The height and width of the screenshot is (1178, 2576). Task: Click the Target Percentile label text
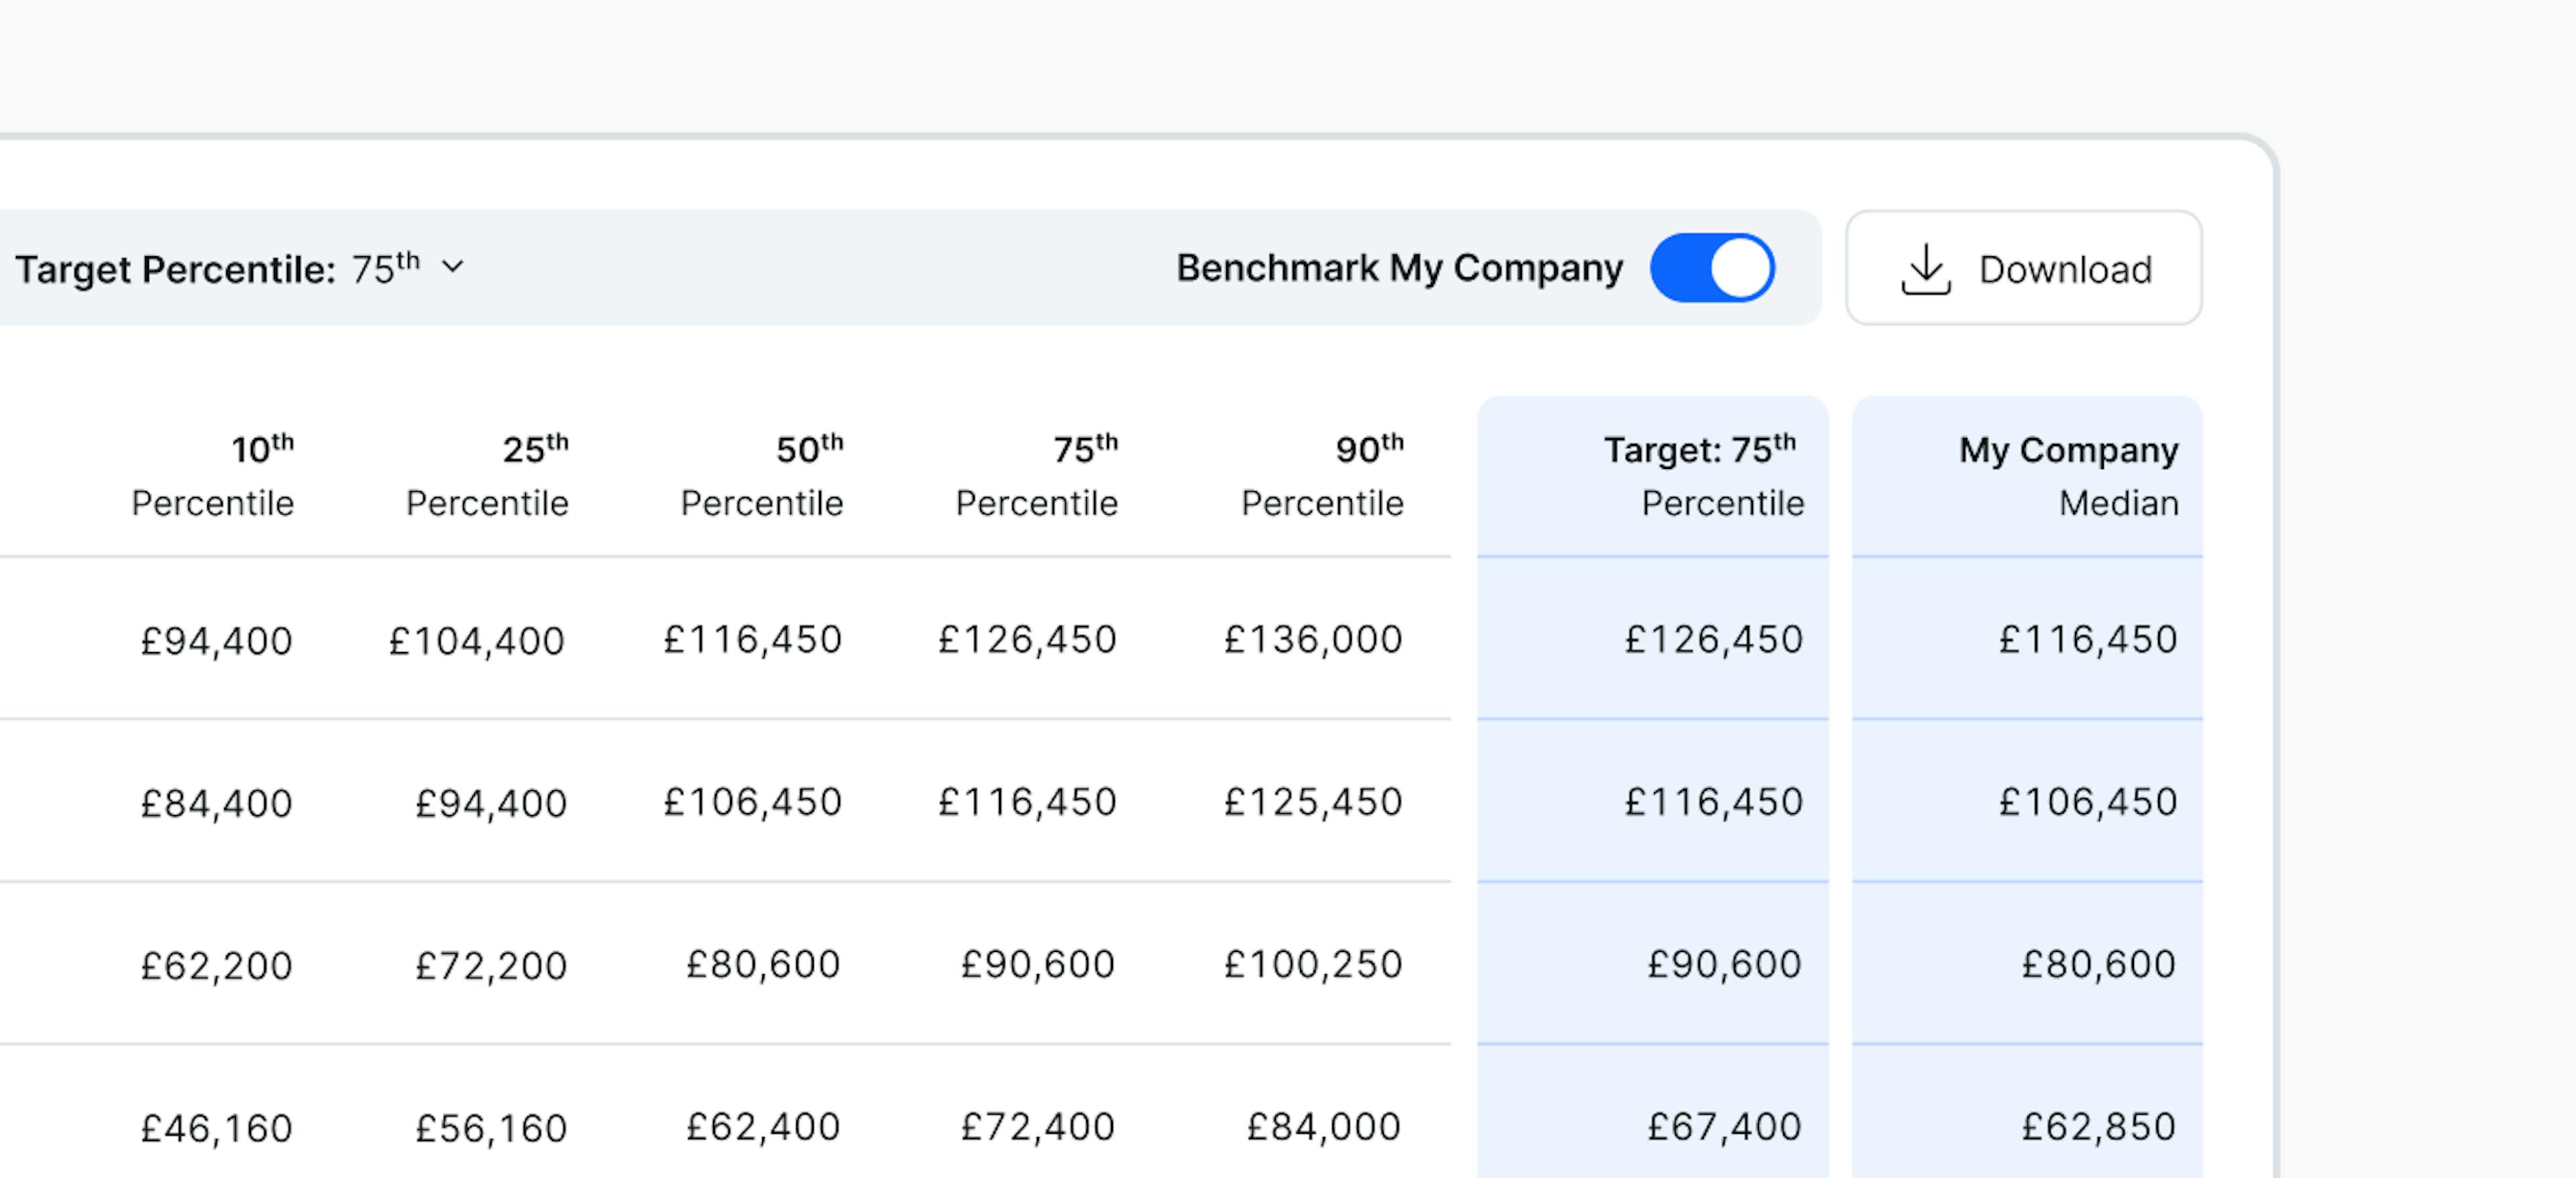click(175, 269)
